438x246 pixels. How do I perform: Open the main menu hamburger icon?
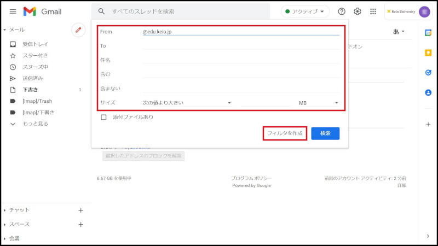pyautogui.click(x=13, y=11)
